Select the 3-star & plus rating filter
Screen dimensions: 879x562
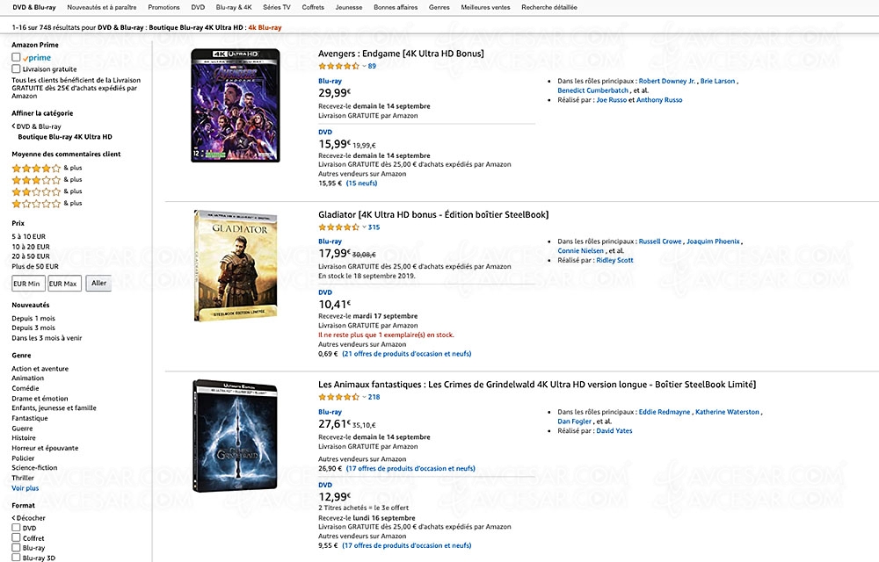tap(34, 179)
